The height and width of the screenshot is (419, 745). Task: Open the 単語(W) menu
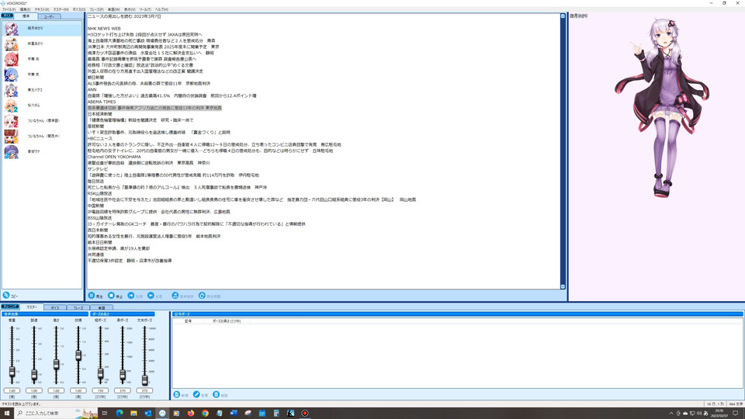coord(113,9)
